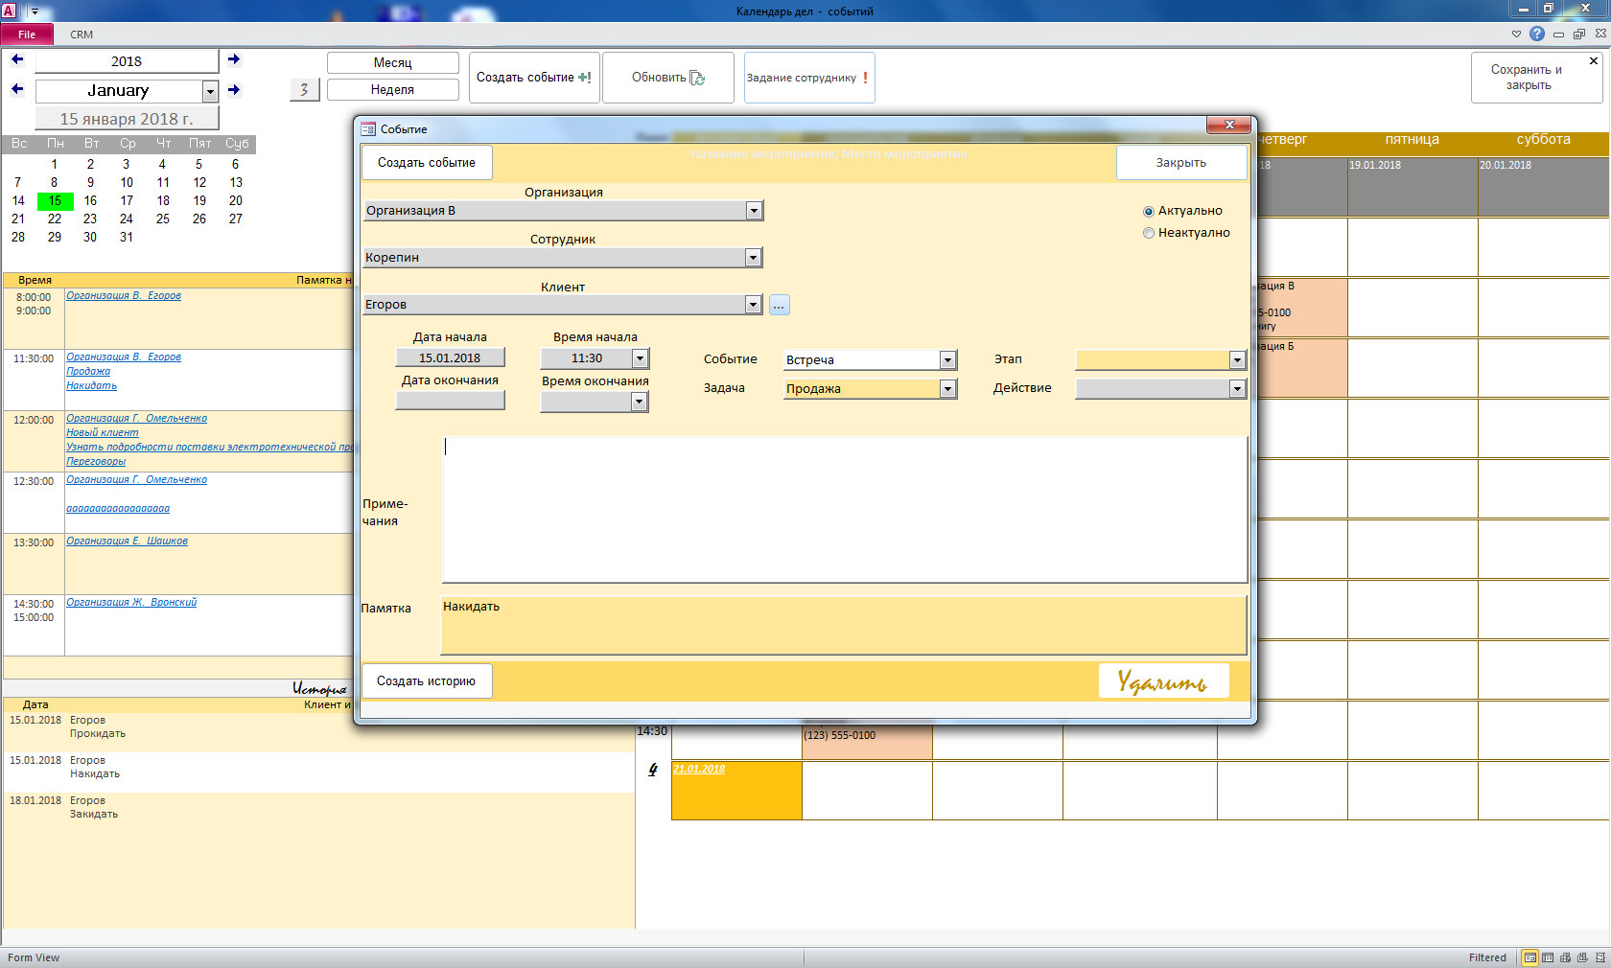The height and width of the screenshot is (968, 1611).
Task: Click Создать историю button
Action: click(x=427, y=681)
